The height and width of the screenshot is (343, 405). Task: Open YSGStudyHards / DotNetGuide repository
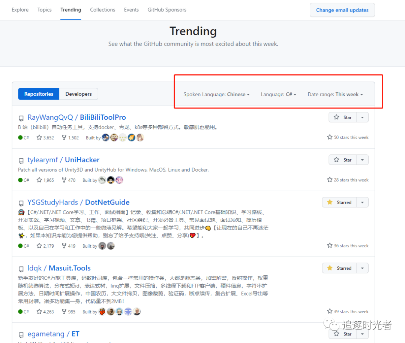tap(78, 202)
